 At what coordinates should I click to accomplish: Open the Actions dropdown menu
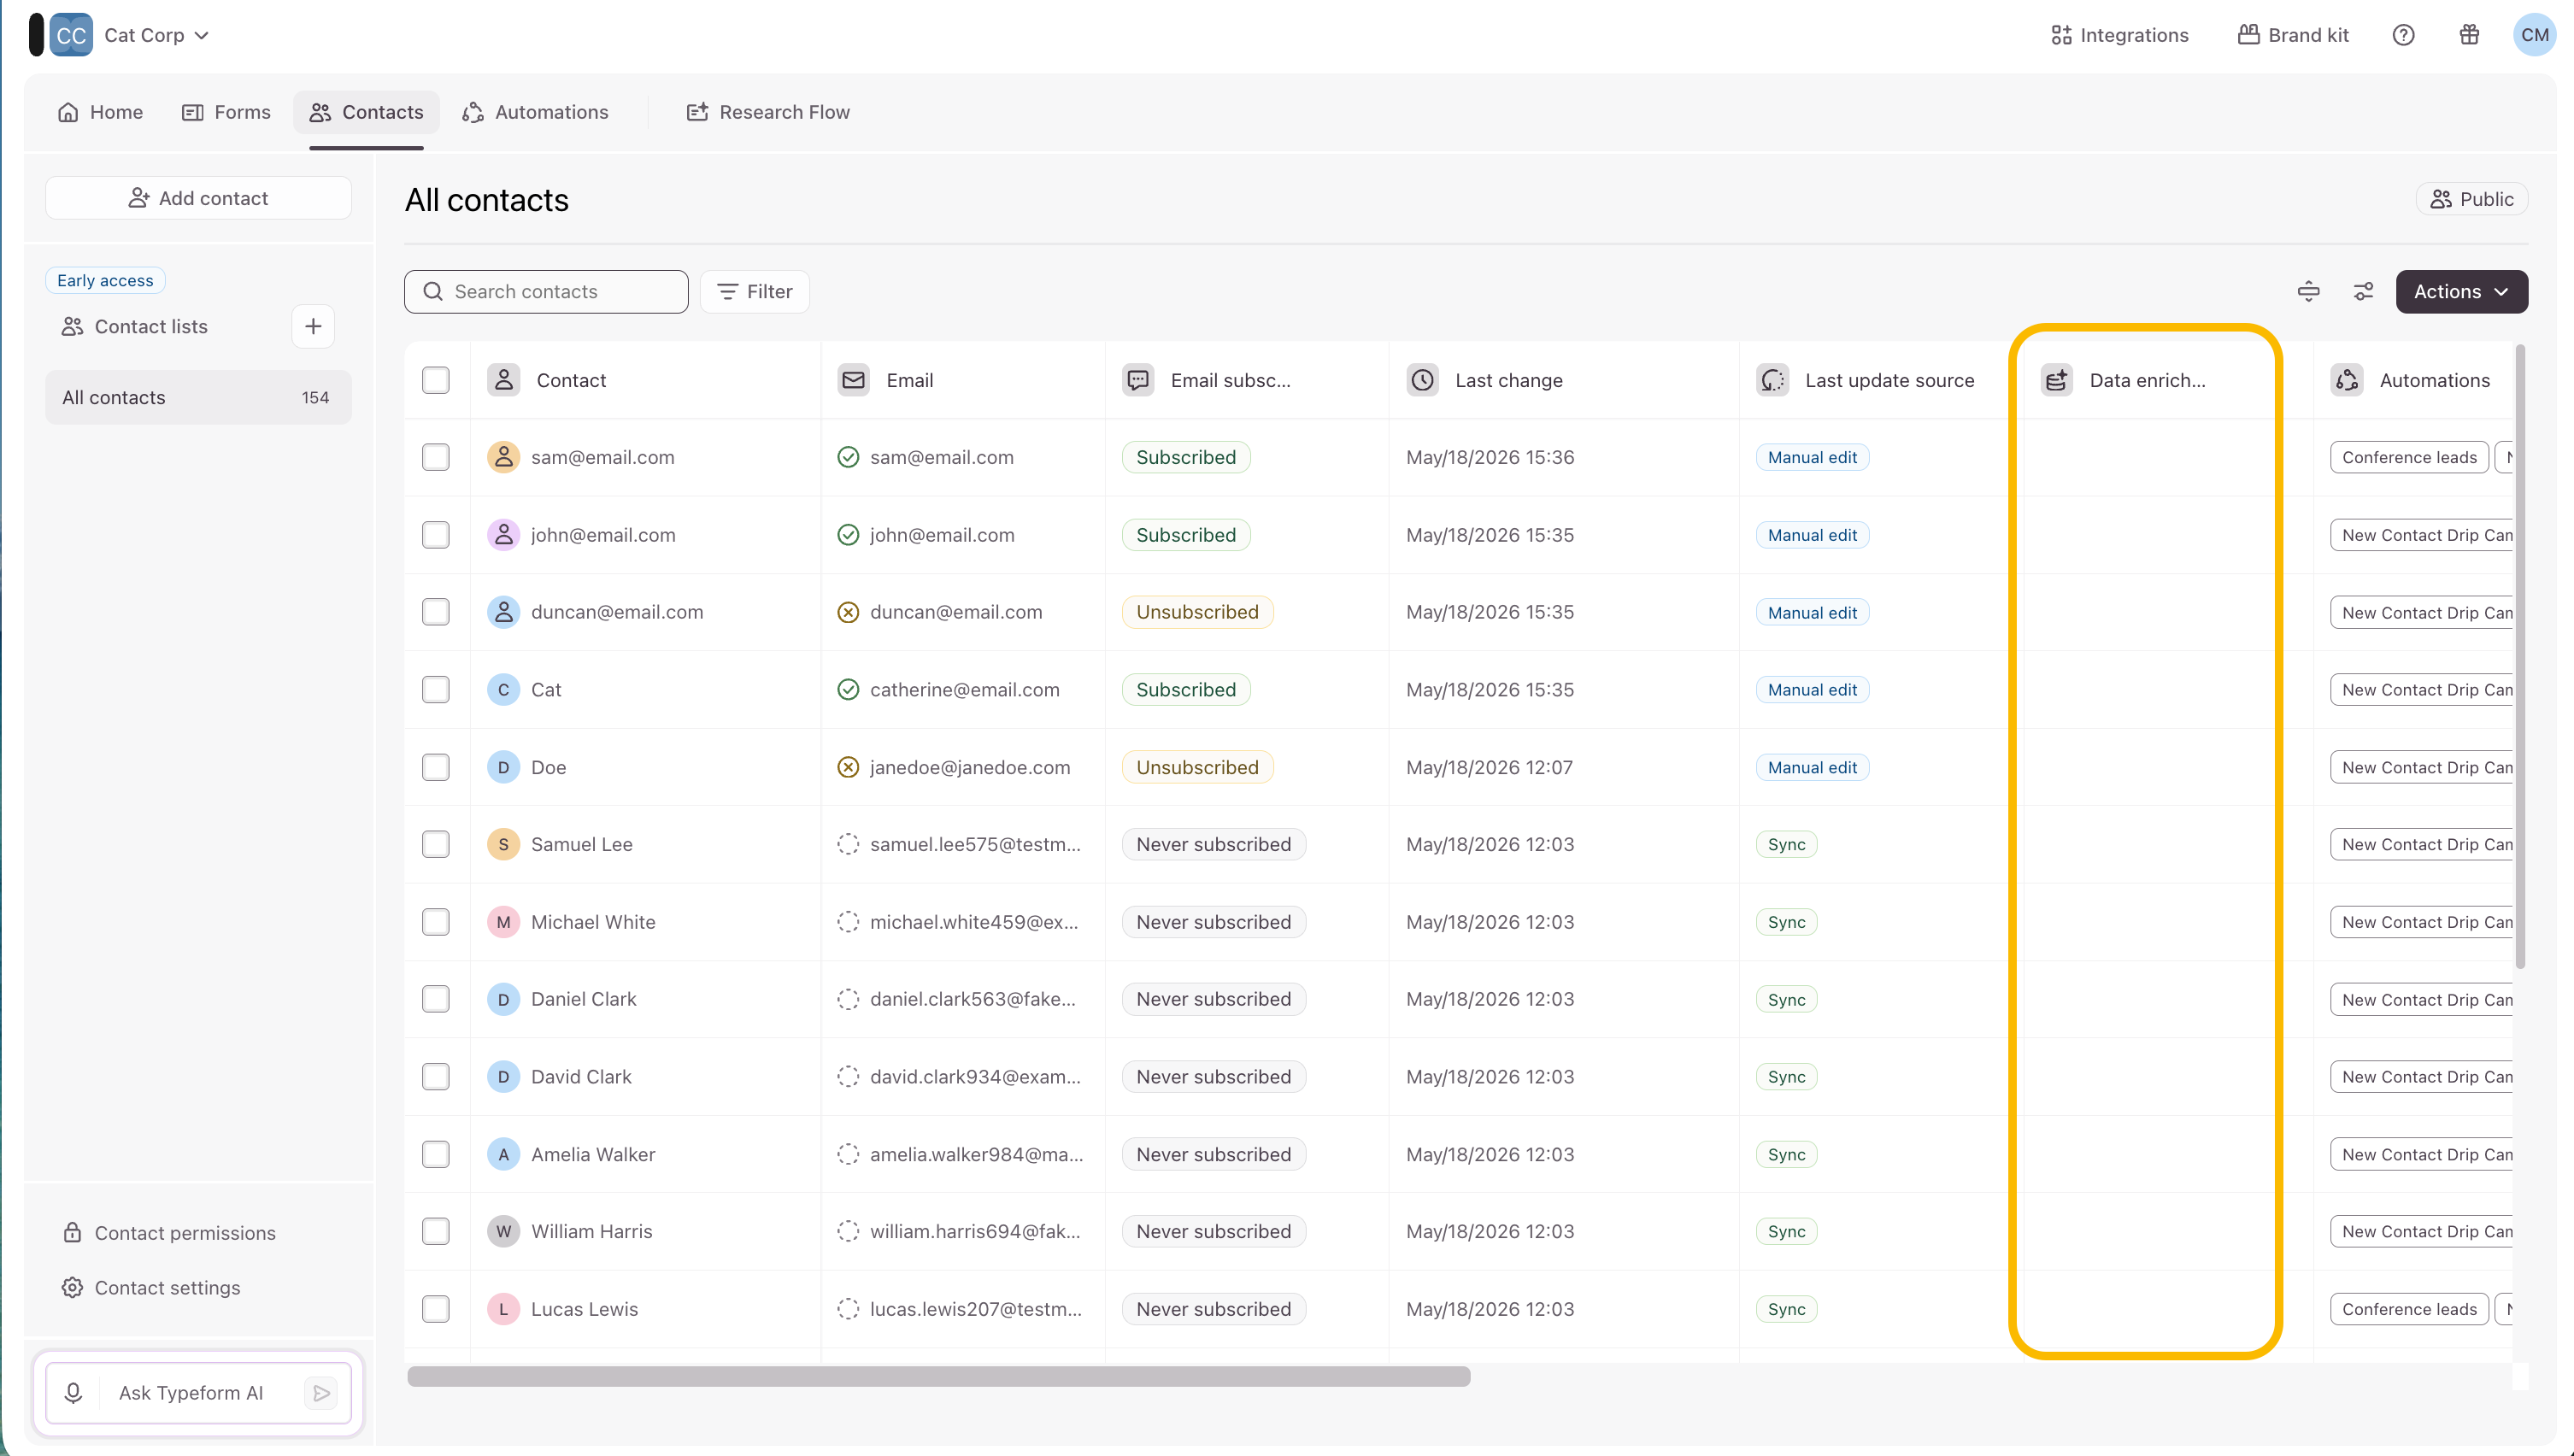point(2461,291)
